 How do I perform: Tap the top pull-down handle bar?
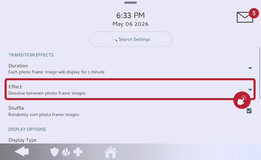[130, 3]
